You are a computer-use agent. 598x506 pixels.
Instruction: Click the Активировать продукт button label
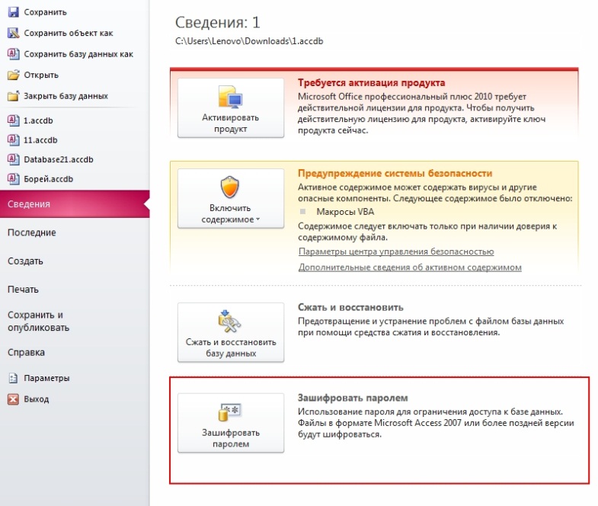pos(230,123)
